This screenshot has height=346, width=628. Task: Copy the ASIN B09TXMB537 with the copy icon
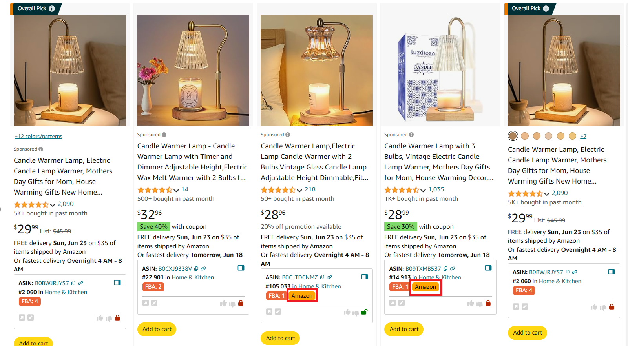point(445,268)
